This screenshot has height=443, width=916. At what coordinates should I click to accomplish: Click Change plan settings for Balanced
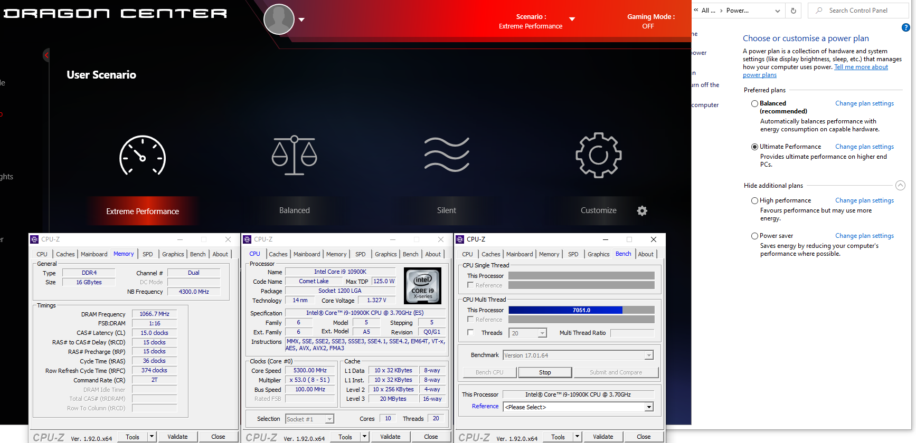point(864,103)
